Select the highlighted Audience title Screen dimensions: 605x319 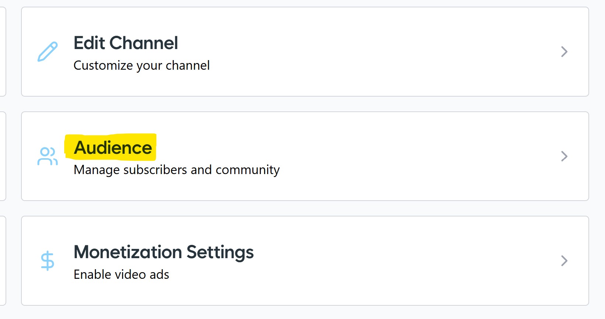click(113, 148)
